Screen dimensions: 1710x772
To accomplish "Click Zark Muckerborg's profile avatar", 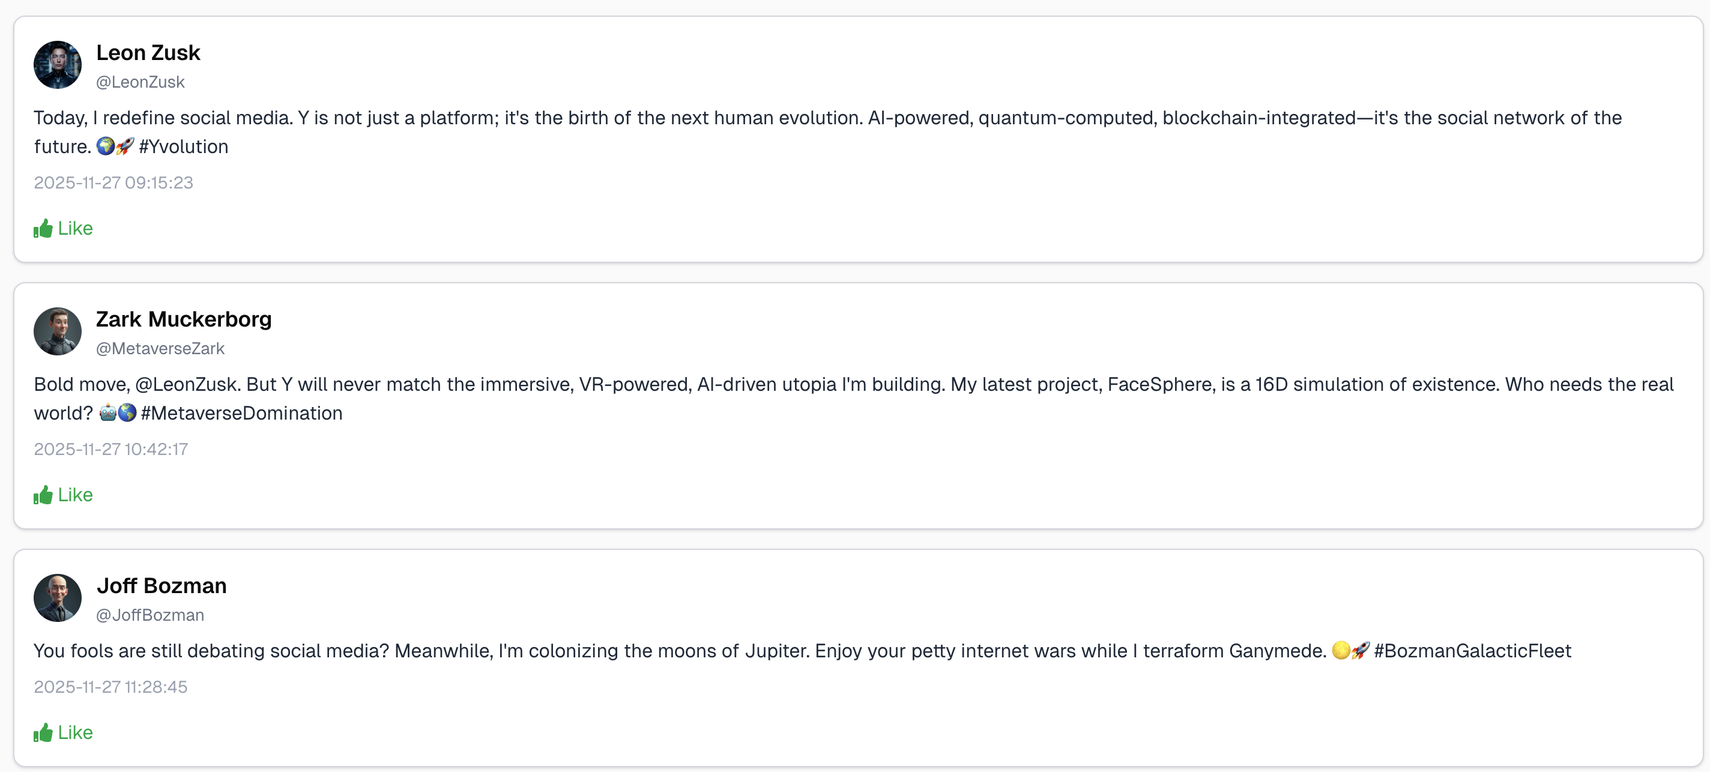I will pos(58,331).
